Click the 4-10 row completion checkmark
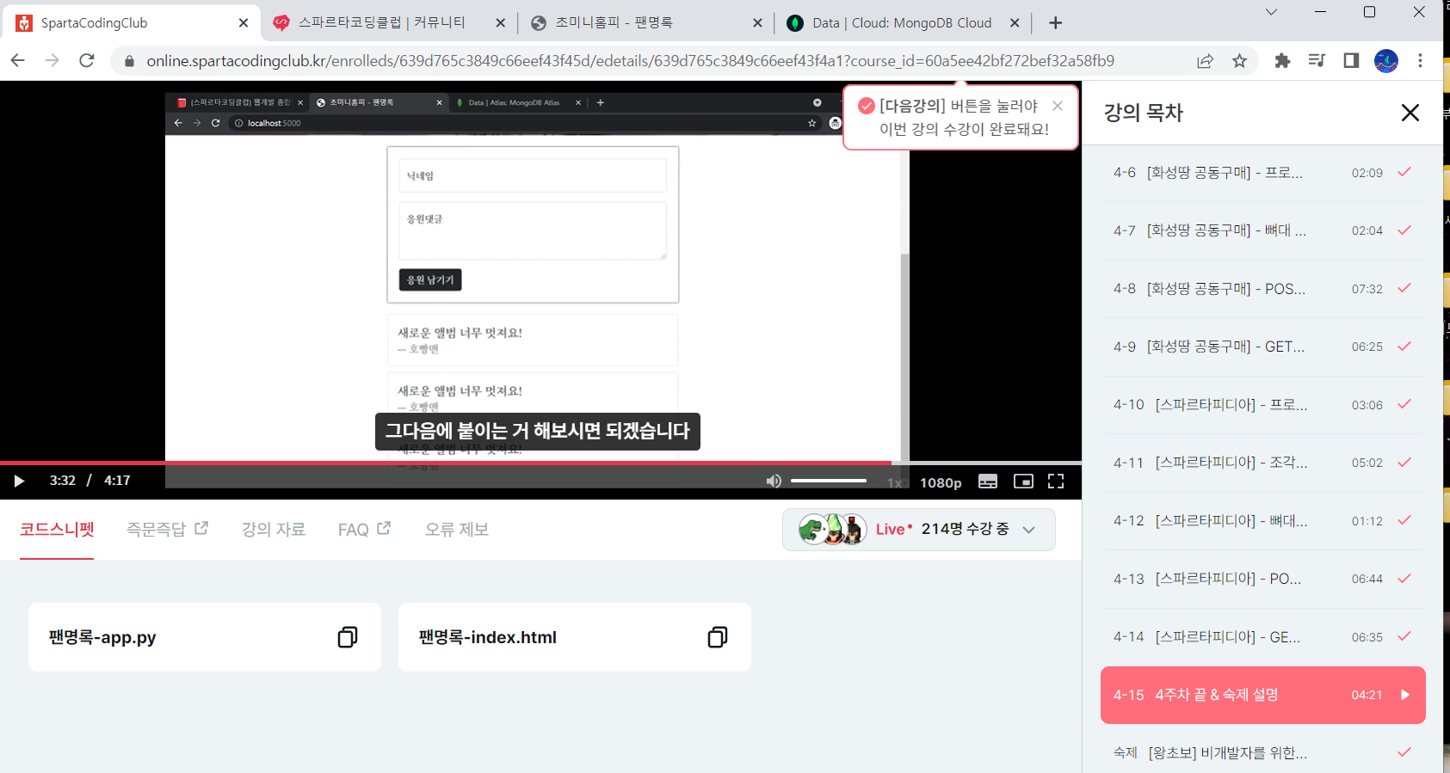This screenshot has height=773, width=1450. point(1404,404)
